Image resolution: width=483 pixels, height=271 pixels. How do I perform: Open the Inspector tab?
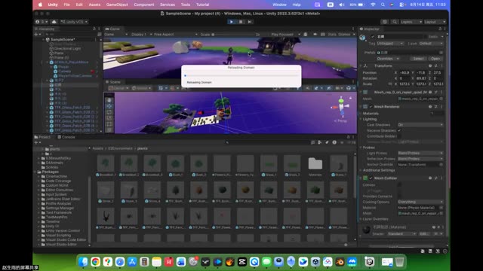tap(370, 29)
